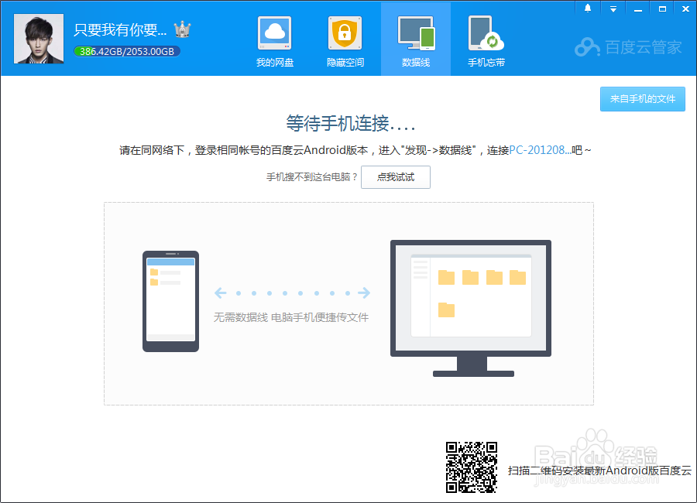
Task: Click the user avatar photo
Action: [38, 38]
